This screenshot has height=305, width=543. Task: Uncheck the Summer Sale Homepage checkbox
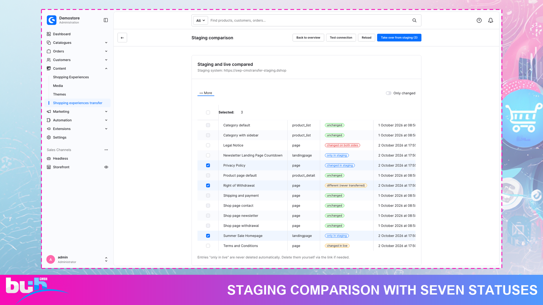point(208,236)
